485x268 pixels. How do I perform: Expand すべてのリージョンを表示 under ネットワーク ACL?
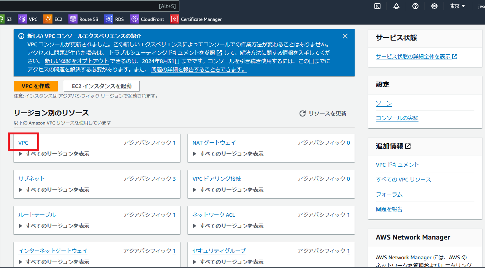click(x=228, y=226)
